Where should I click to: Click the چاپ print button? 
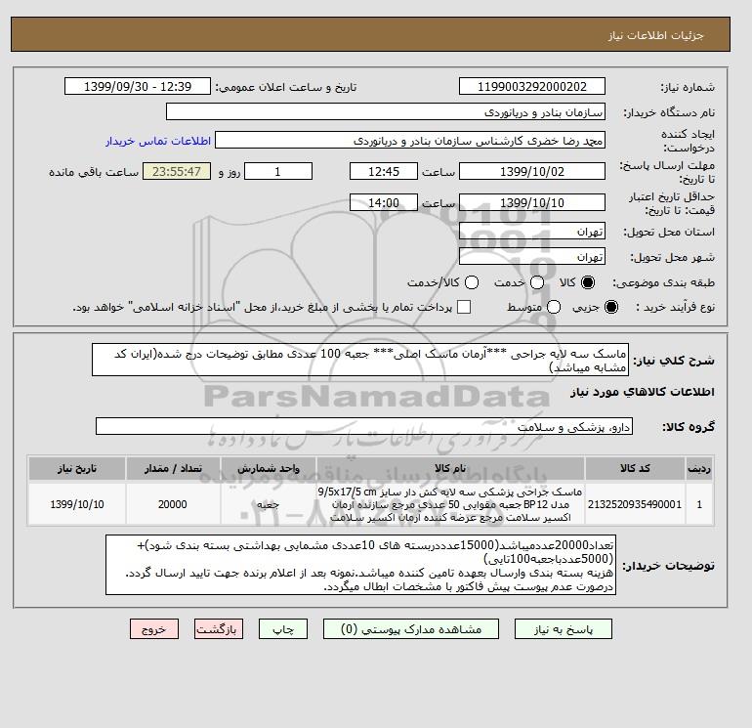click(283, 629)
